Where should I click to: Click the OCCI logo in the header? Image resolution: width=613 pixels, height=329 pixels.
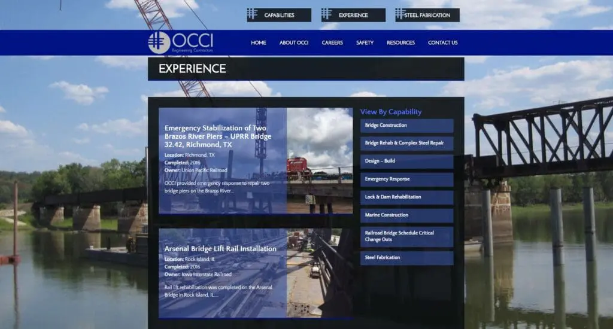tap(181, 42)
